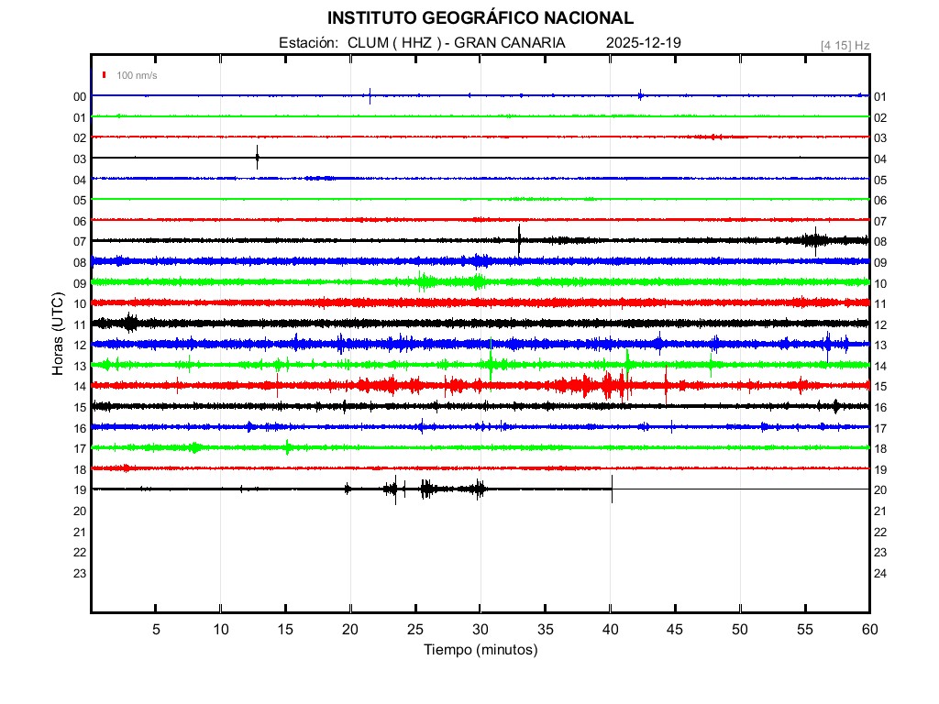Click the final spike ending the 19 hour trace
Viewport: 939px width, 704px height.
tap(612, 488)
